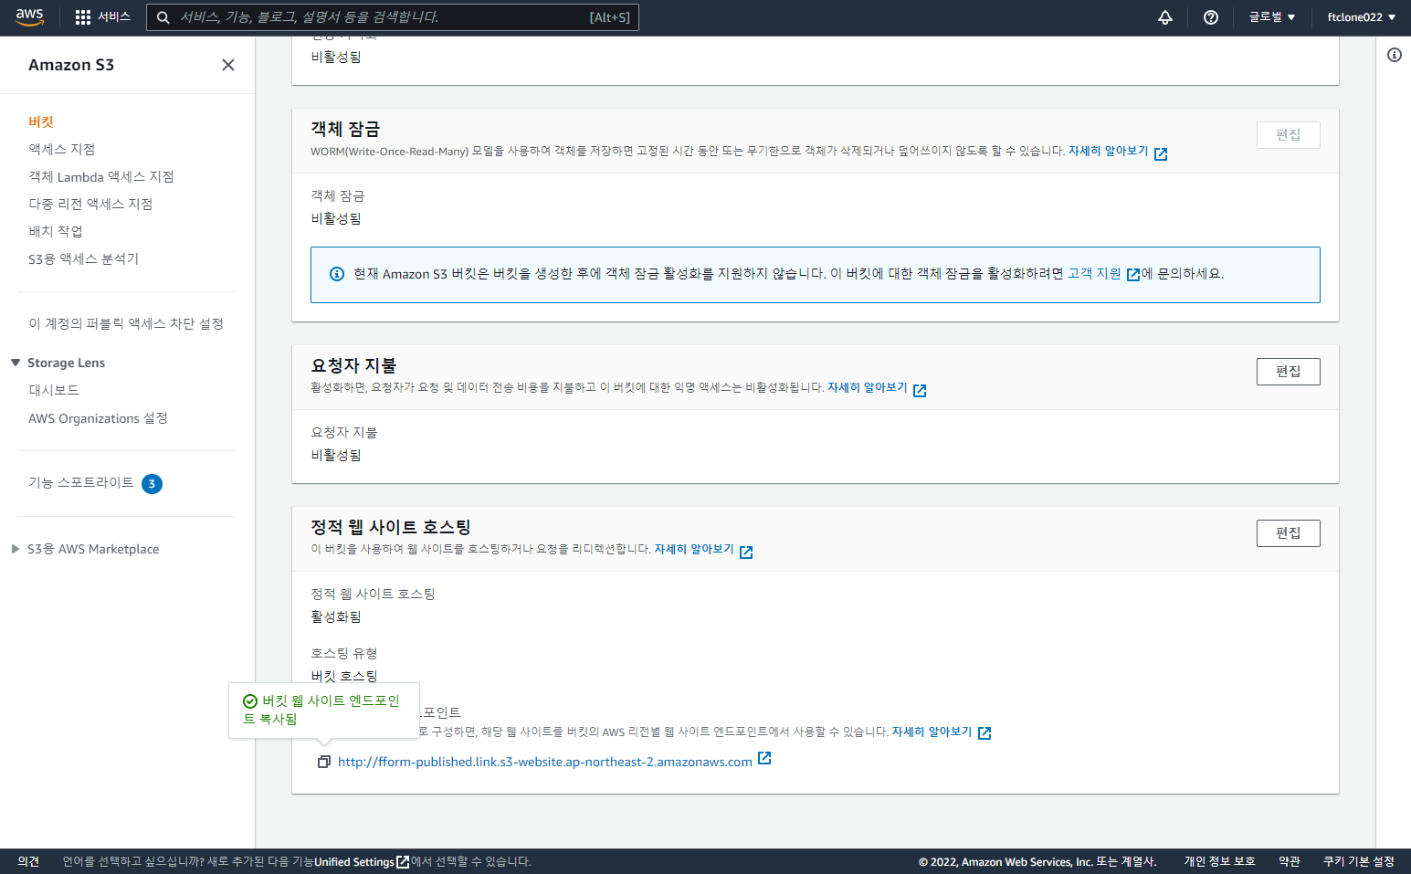Expand S3용 AWS Marketplace section
Image resolution: width=1411 pixels, height=874 pixels.
[x=16, y=549]
